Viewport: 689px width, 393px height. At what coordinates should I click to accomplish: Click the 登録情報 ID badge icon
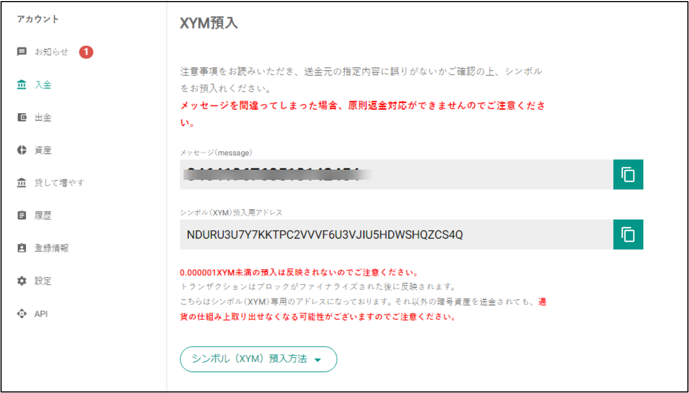point(22,248)
